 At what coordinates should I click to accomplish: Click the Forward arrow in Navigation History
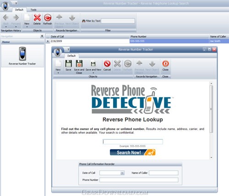click(16, 17)
